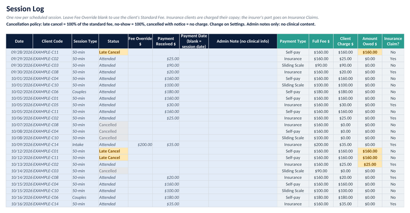Select the Fee Override $ header
The width and height of the screenshot is (410, 213).
click(x=140, y=41)
